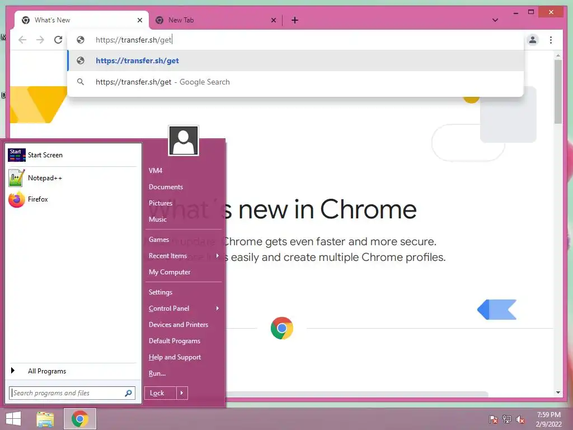Launch Notepad++ from Start menu
This screenshot has height=430, width=573.
pos(72,178)
